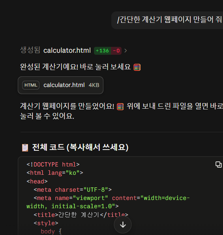Viewport: 223px width, 235px height.
Task: Click the <style> code line
Action: tap(46, 223)
